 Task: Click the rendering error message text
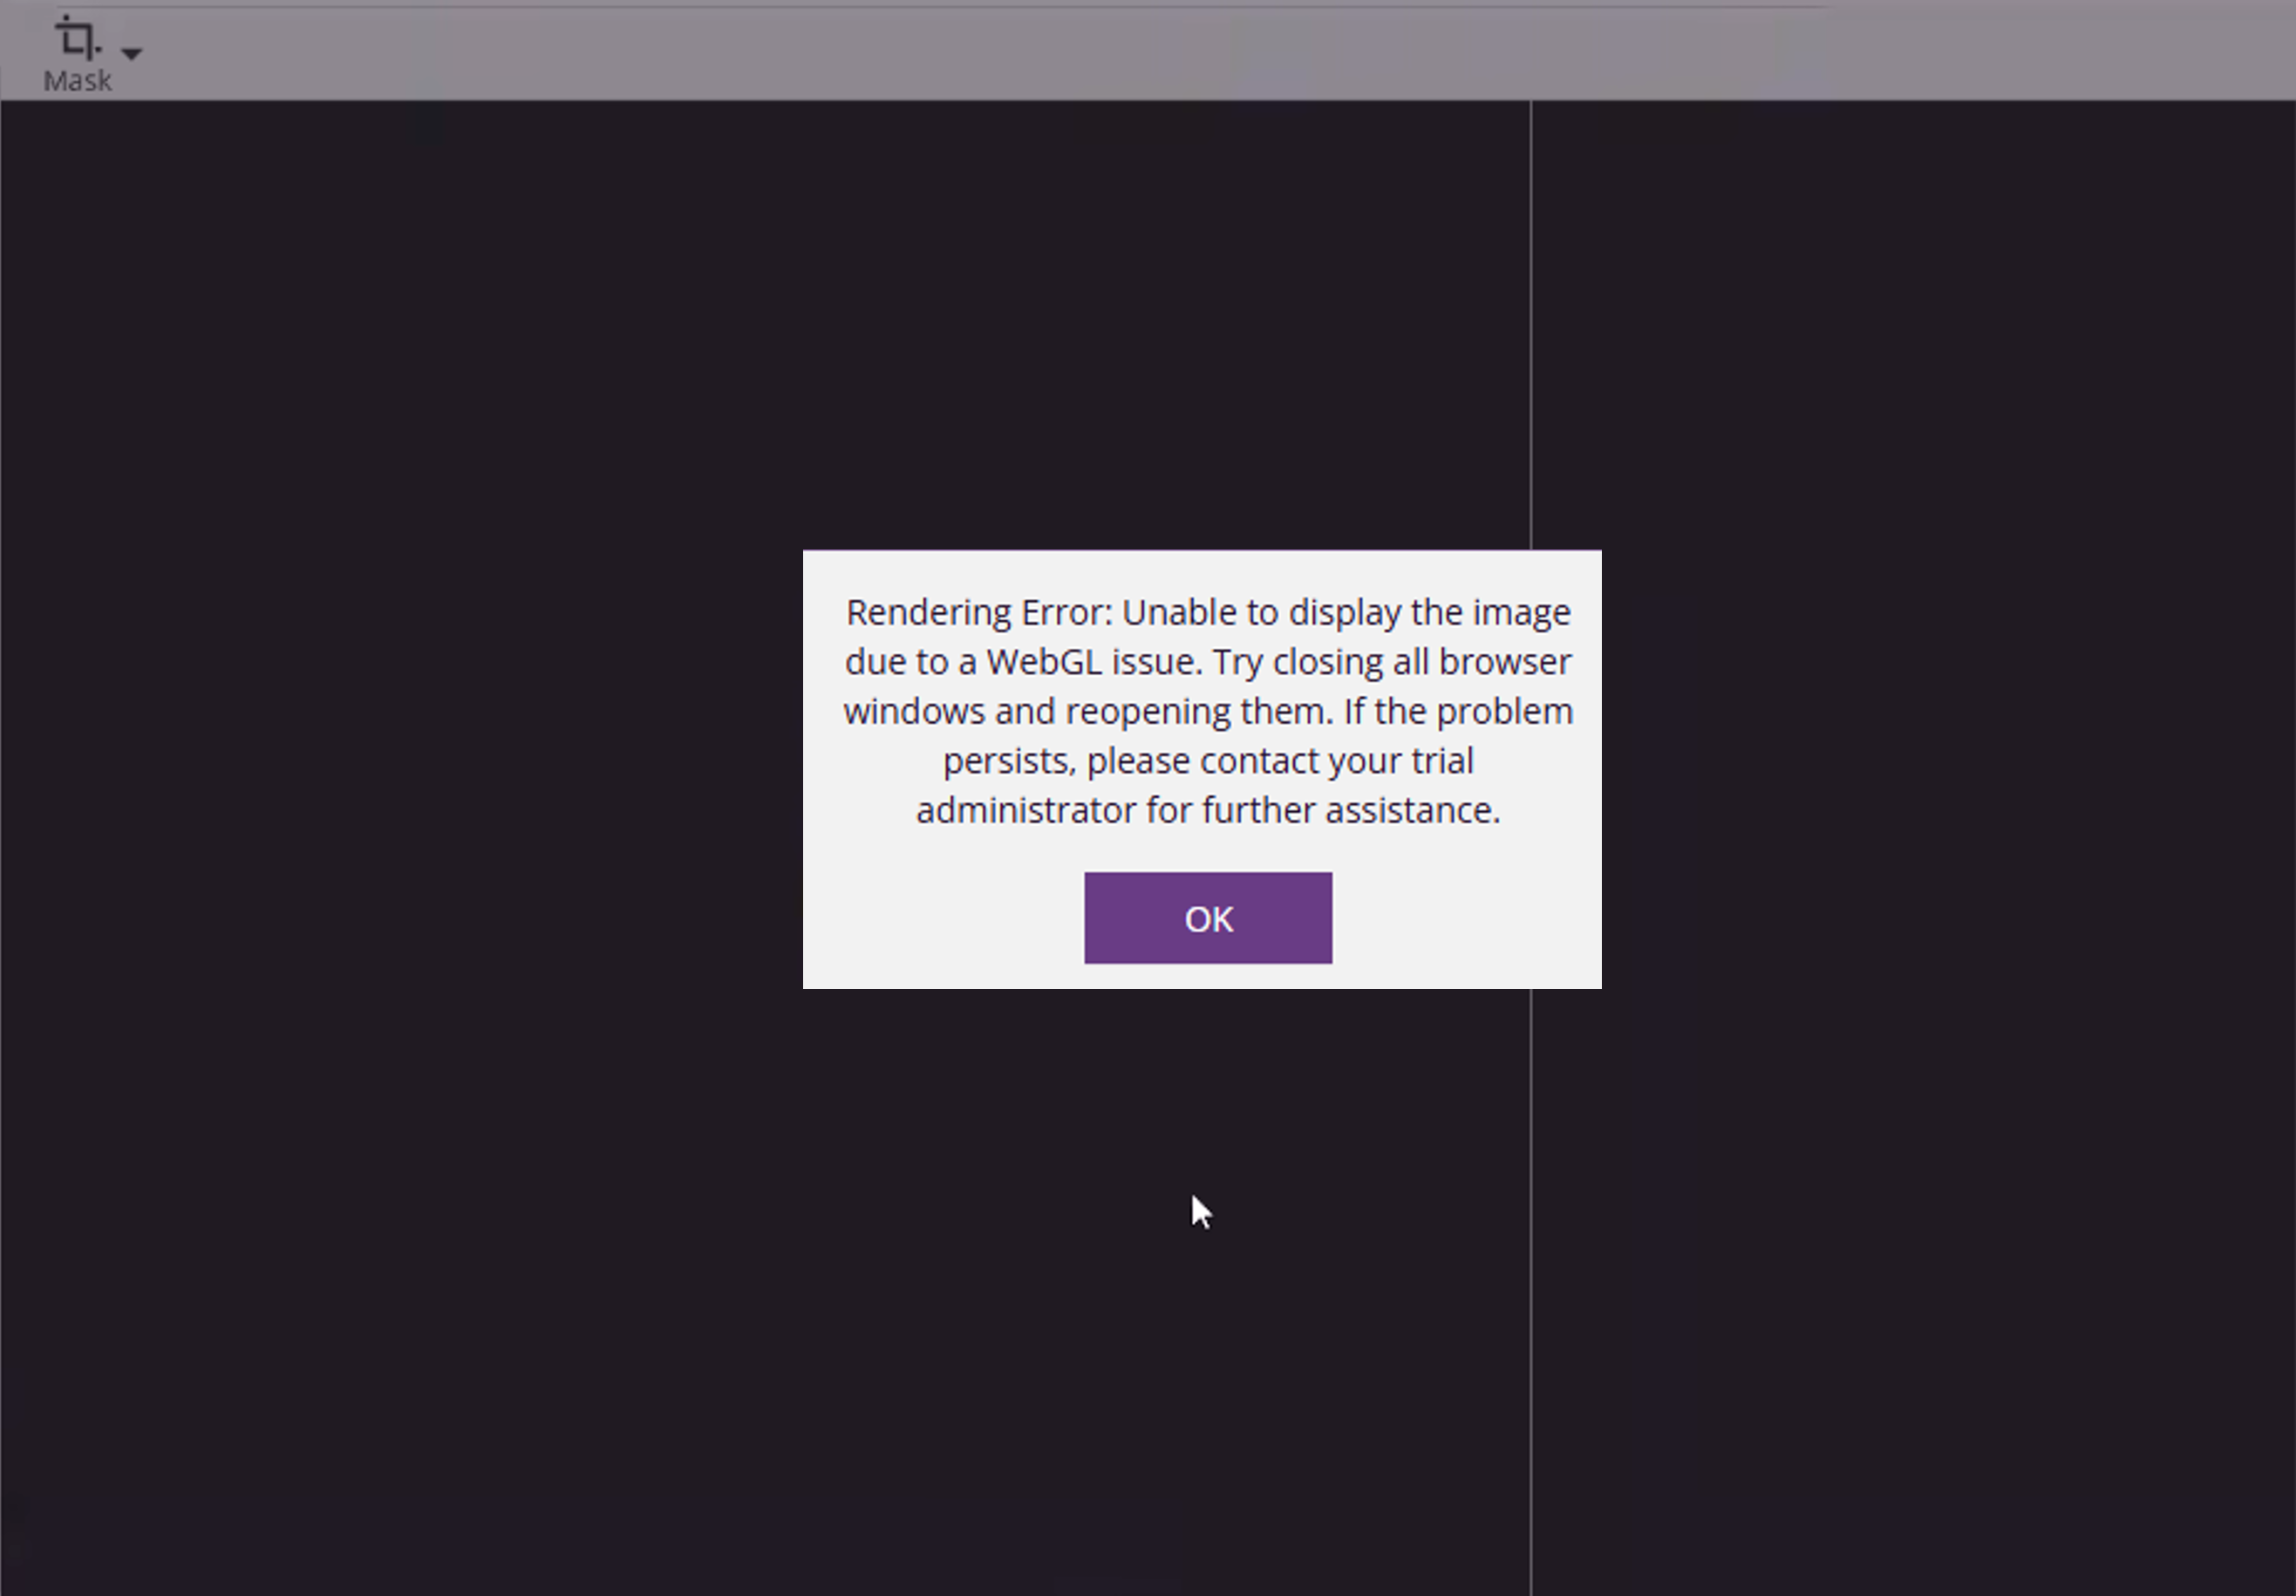tap(1208, 710)
